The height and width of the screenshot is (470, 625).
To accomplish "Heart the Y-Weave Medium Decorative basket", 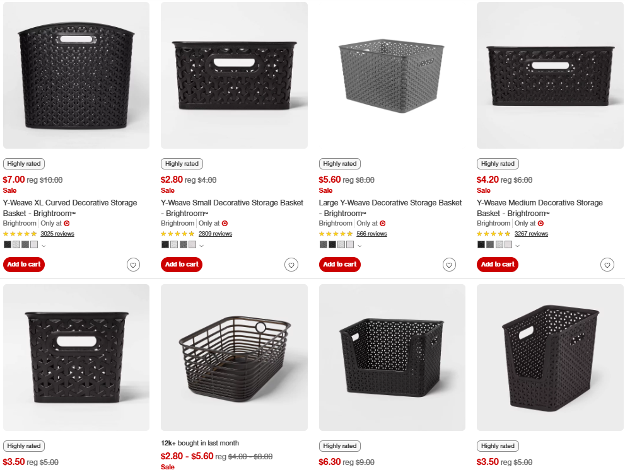I will [x=607, y=265].
